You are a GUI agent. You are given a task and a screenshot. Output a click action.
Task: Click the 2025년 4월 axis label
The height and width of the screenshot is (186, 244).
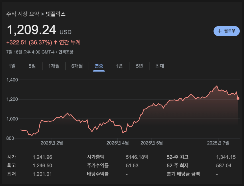(x=118, y=143)
